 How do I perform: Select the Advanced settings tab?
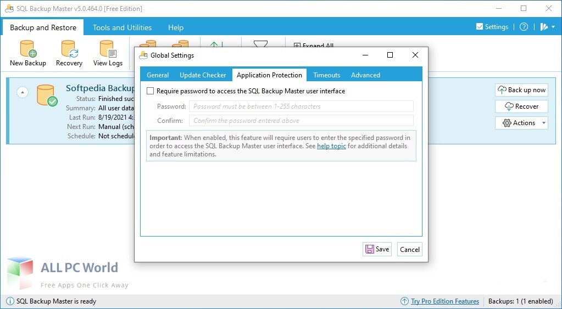pos(365,75)
